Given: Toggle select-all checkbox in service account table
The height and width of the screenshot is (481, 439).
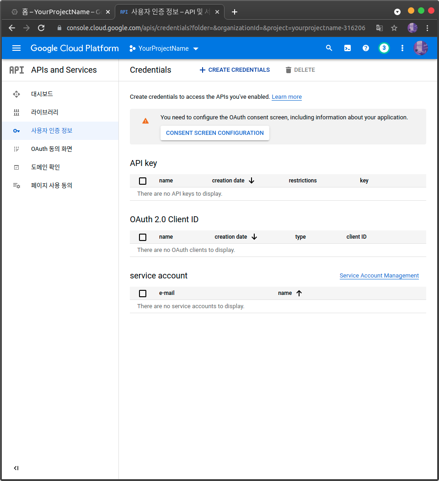Looking at the screenshot, I should (143, 294).
